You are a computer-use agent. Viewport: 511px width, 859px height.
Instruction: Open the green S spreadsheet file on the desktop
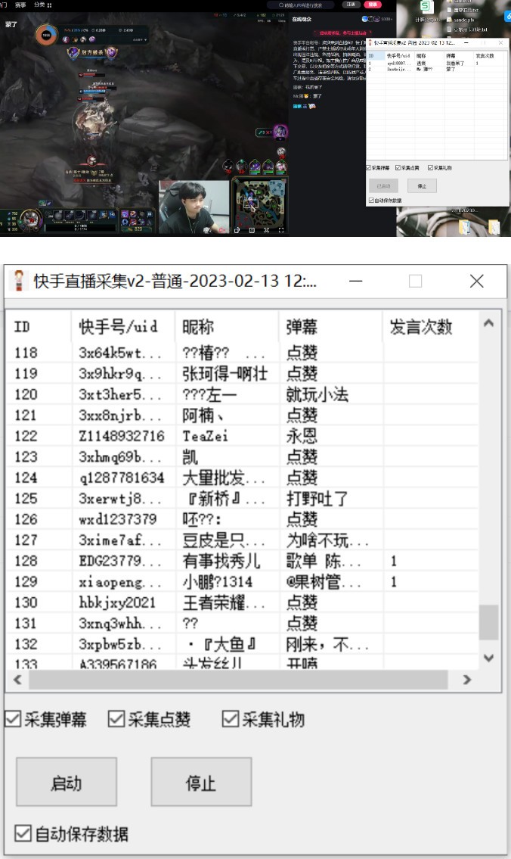tap(426, 8)
